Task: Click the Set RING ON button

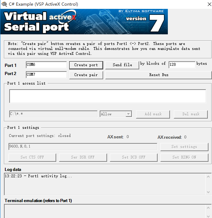Action: (184, 157)
